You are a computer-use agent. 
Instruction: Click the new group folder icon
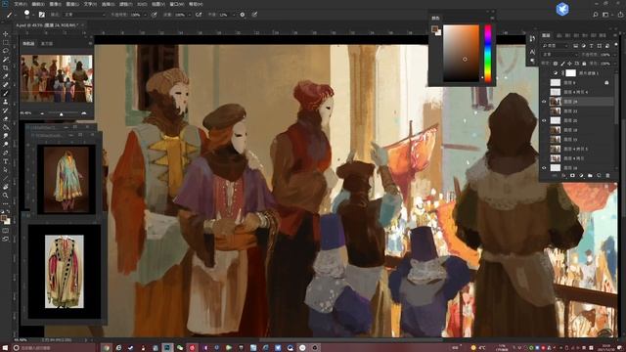click(590, 176)
